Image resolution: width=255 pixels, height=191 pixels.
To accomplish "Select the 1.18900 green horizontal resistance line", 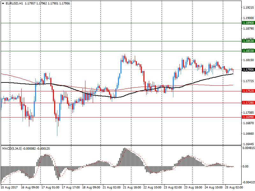I will point(121,23).
